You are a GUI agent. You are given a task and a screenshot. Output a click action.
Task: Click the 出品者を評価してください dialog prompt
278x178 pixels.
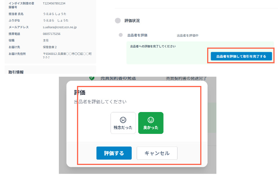point(100,102)
